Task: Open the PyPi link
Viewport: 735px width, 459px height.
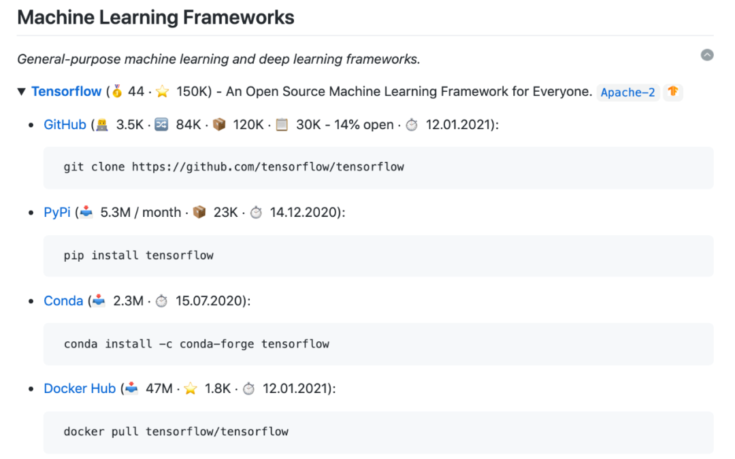Action: coord(56,212)
